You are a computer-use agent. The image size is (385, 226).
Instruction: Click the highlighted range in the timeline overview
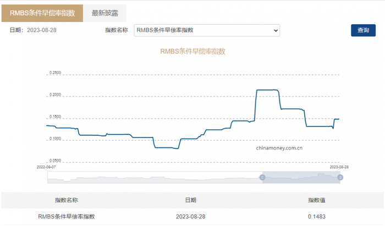[301, 178]
